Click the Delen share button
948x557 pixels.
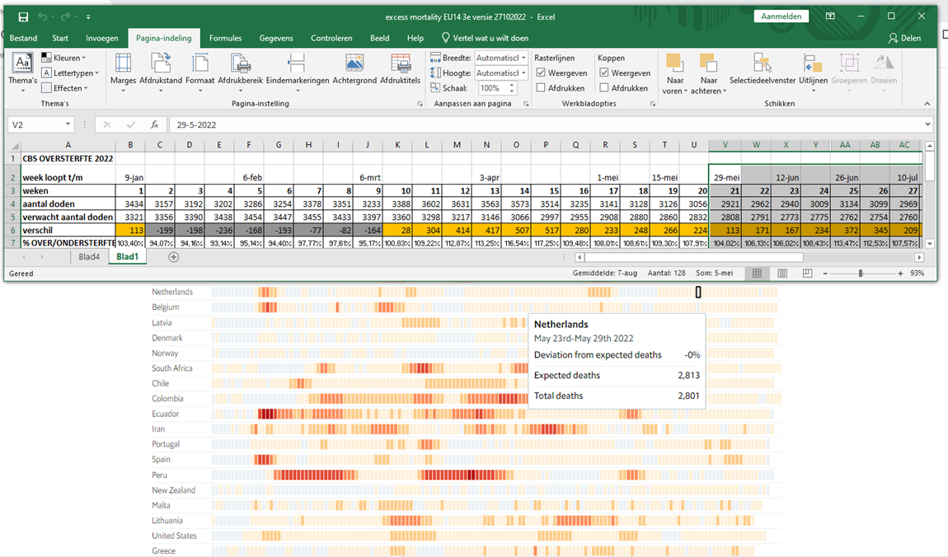click(904, 38)
